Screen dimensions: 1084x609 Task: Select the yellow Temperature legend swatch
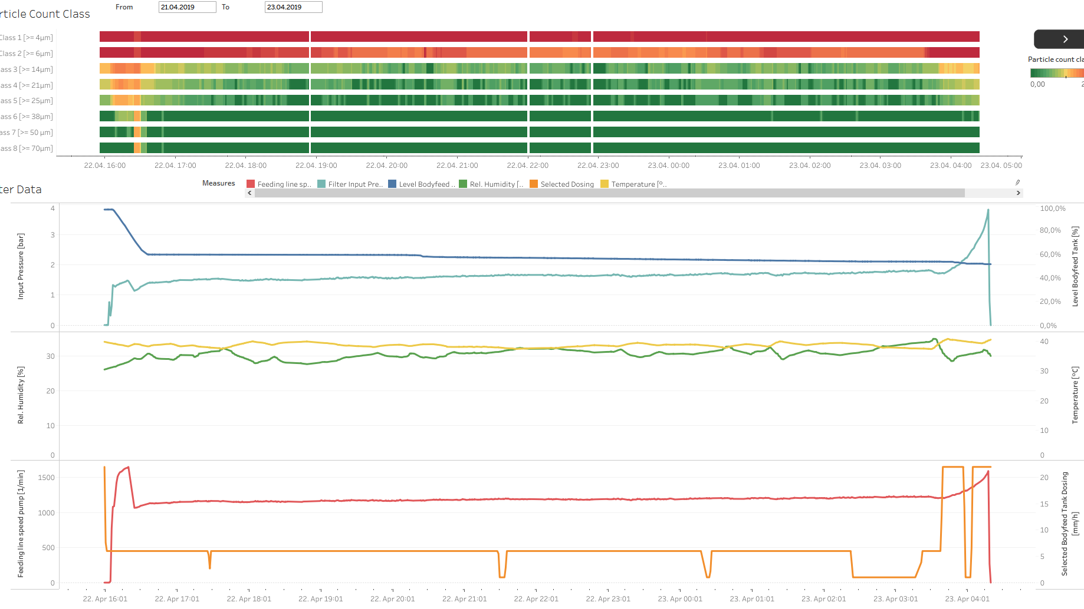coord(605,184)
